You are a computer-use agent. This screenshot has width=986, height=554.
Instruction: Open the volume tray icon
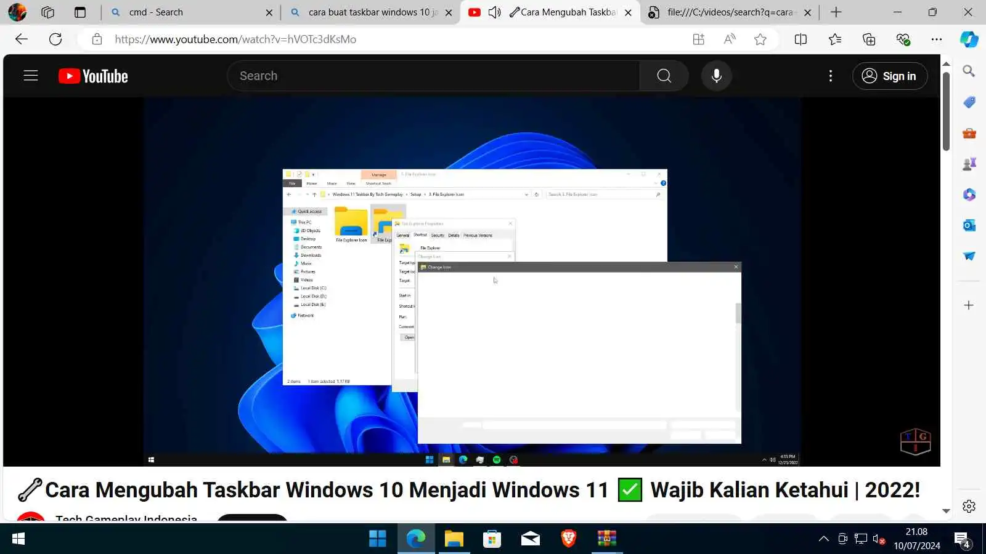tap(879, 539)
